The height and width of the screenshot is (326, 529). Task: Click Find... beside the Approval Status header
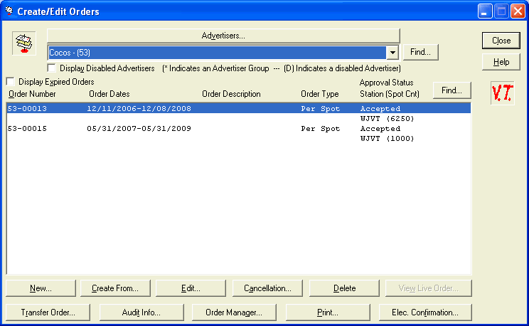451,90
